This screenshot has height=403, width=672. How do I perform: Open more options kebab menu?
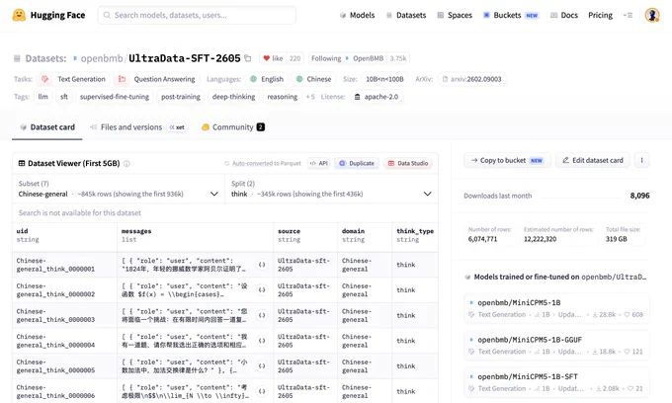(x=641, y=160)
